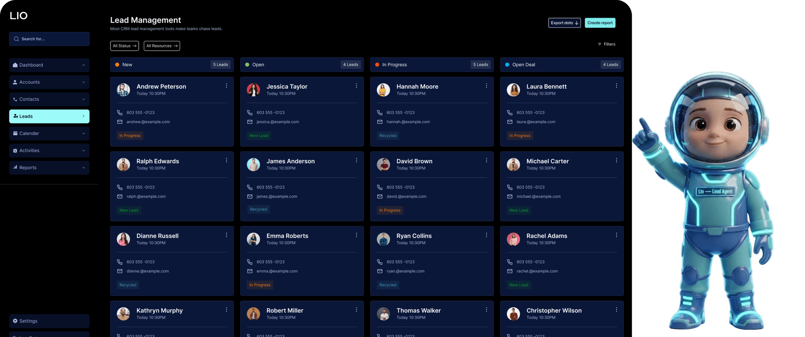Click the search magnifier icon
805x337 pixels.
coord(16,39)
